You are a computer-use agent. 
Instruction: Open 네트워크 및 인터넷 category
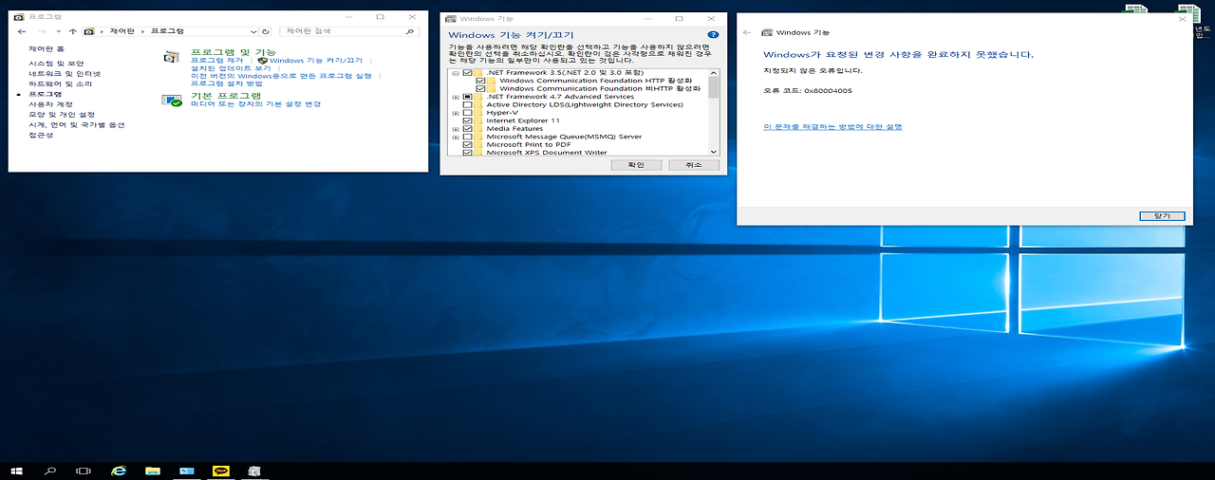tap(65, 74)
